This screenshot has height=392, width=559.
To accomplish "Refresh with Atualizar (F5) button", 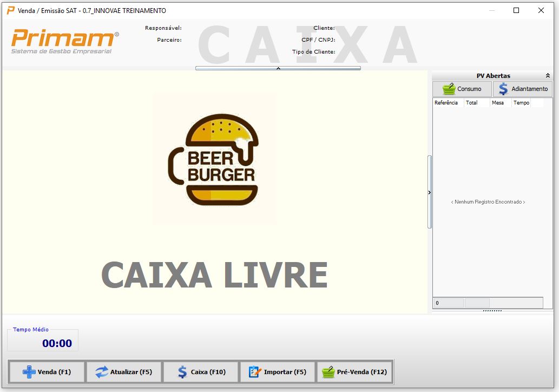I will (124, 372).
